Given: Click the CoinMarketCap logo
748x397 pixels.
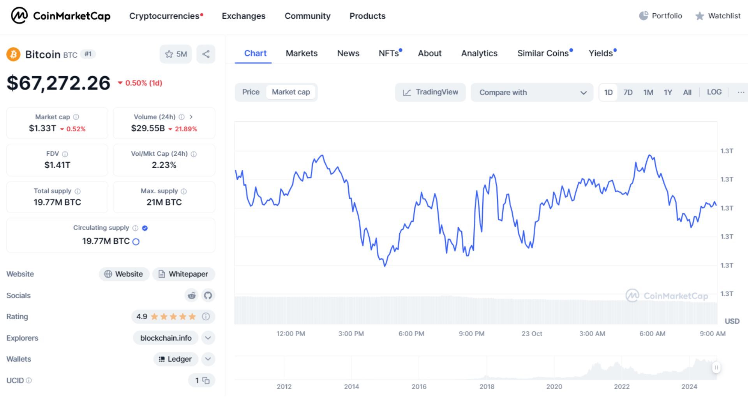Looking at the screenshot, I should pos(60,16).
